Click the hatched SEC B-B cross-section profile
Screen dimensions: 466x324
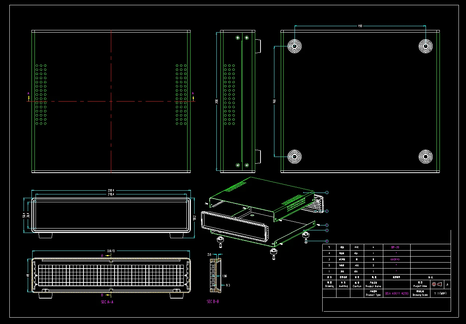point(215,275)
